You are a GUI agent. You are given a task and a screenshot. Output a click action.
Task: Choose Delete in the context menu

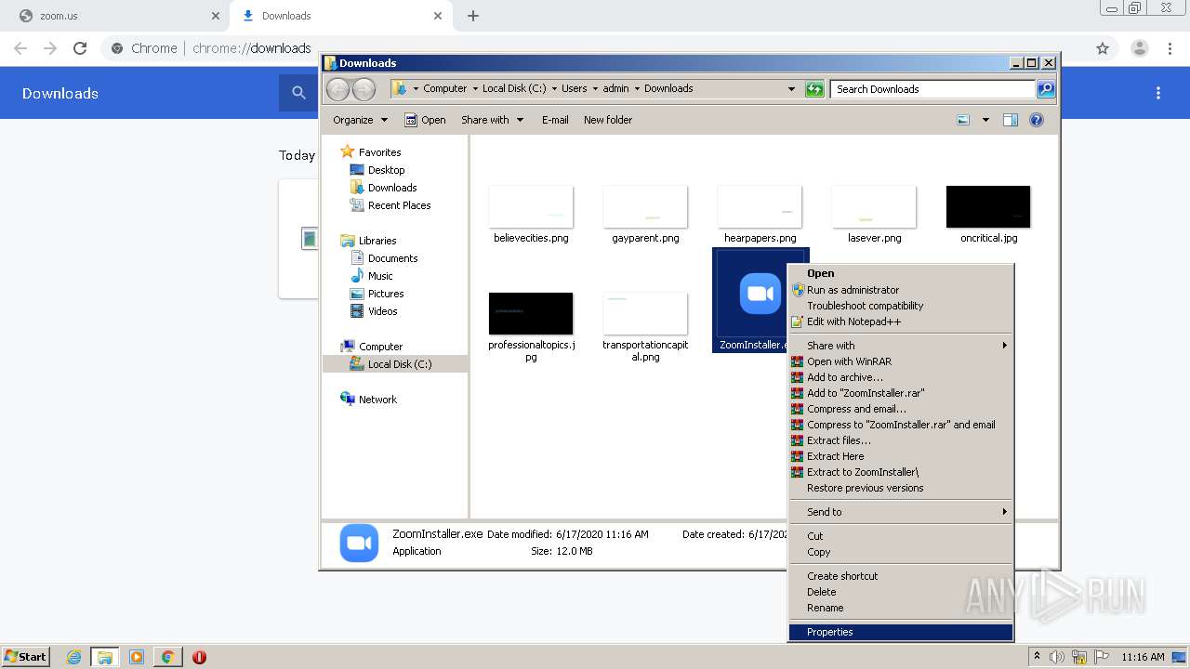click(901, 592)
